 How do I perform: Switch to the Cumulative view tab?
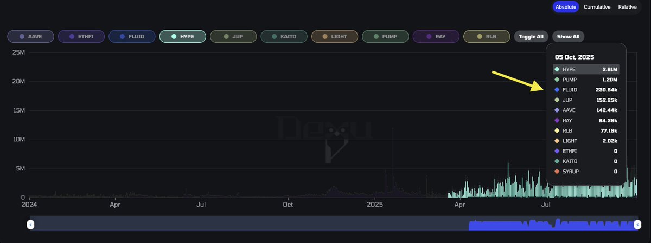[597, 7]
